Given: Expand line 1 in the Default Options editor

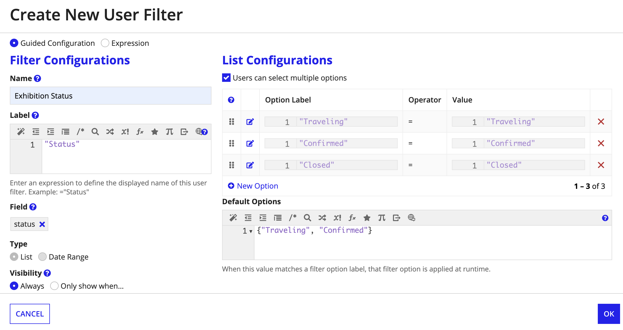Looking at the screenshot, I should [250, 231].
